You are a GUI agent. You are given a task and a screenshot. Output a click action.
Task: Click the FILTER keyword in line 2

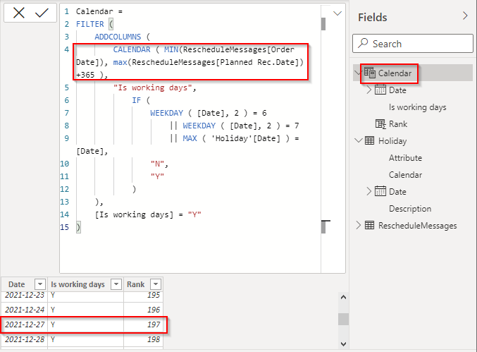pos(90,24)
